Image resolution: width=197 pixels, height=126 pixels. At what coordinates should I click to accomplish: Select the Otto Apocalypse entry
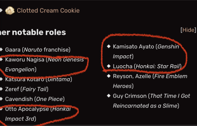[38, 114]
